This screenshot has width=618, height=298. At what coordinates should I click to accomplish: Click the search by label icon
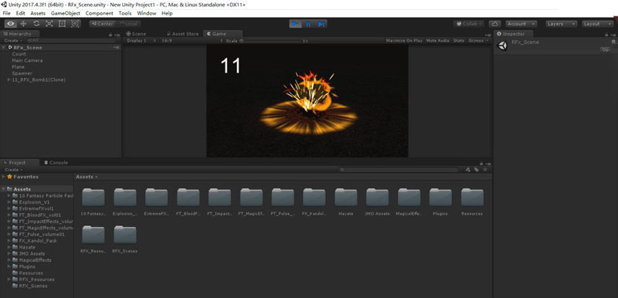(x=476, y=170)
